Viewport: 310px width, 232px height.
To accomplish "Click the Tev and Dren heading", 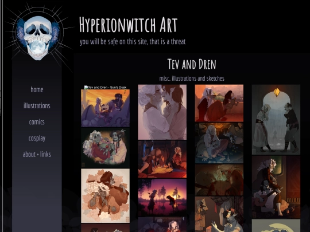I will (x=192, y=64).
